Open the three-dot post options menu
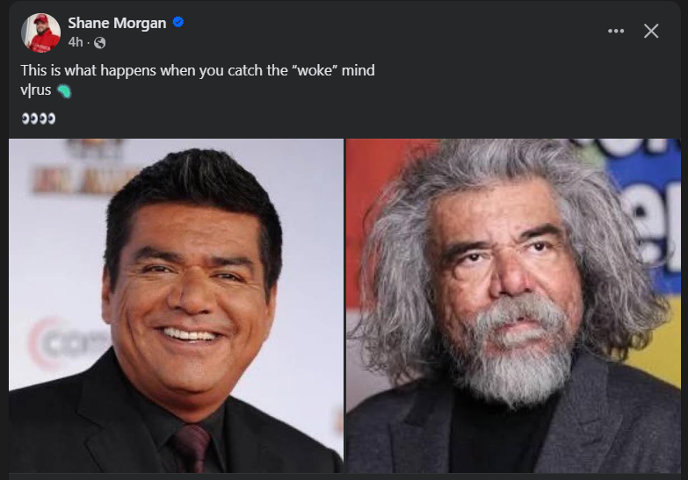 coord(616,31)
